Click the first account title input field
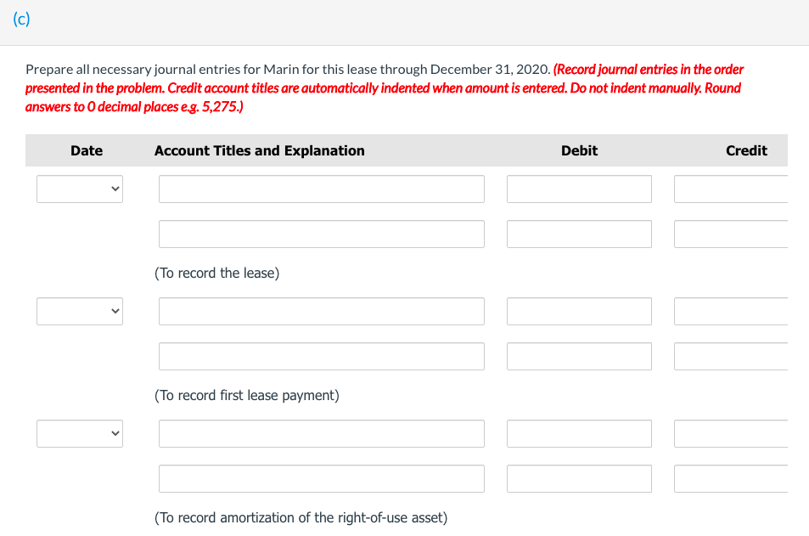 point(321,189)
